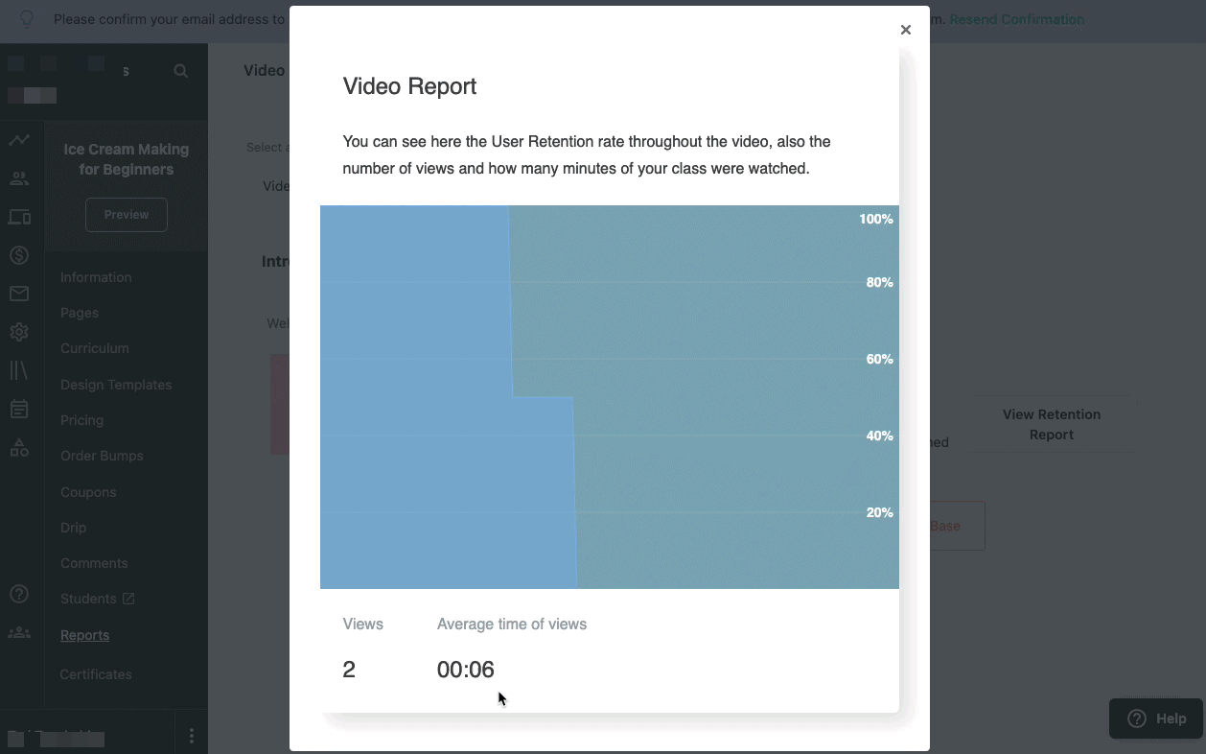This screenshot has width=1206, height=754.
Task: Open the settings gear icon
Action: [19, 332]
